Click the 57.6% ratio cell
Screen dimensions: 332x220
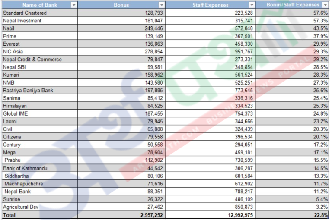[292, 13]
